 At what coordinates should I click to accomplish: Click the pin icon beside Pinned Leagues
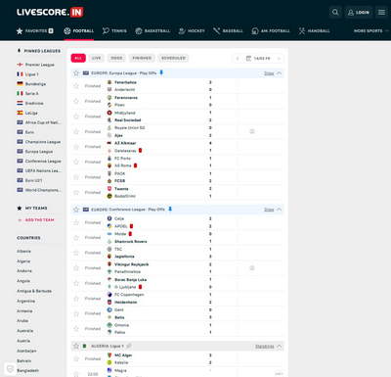pyautogui.click(x=19, y=51)
